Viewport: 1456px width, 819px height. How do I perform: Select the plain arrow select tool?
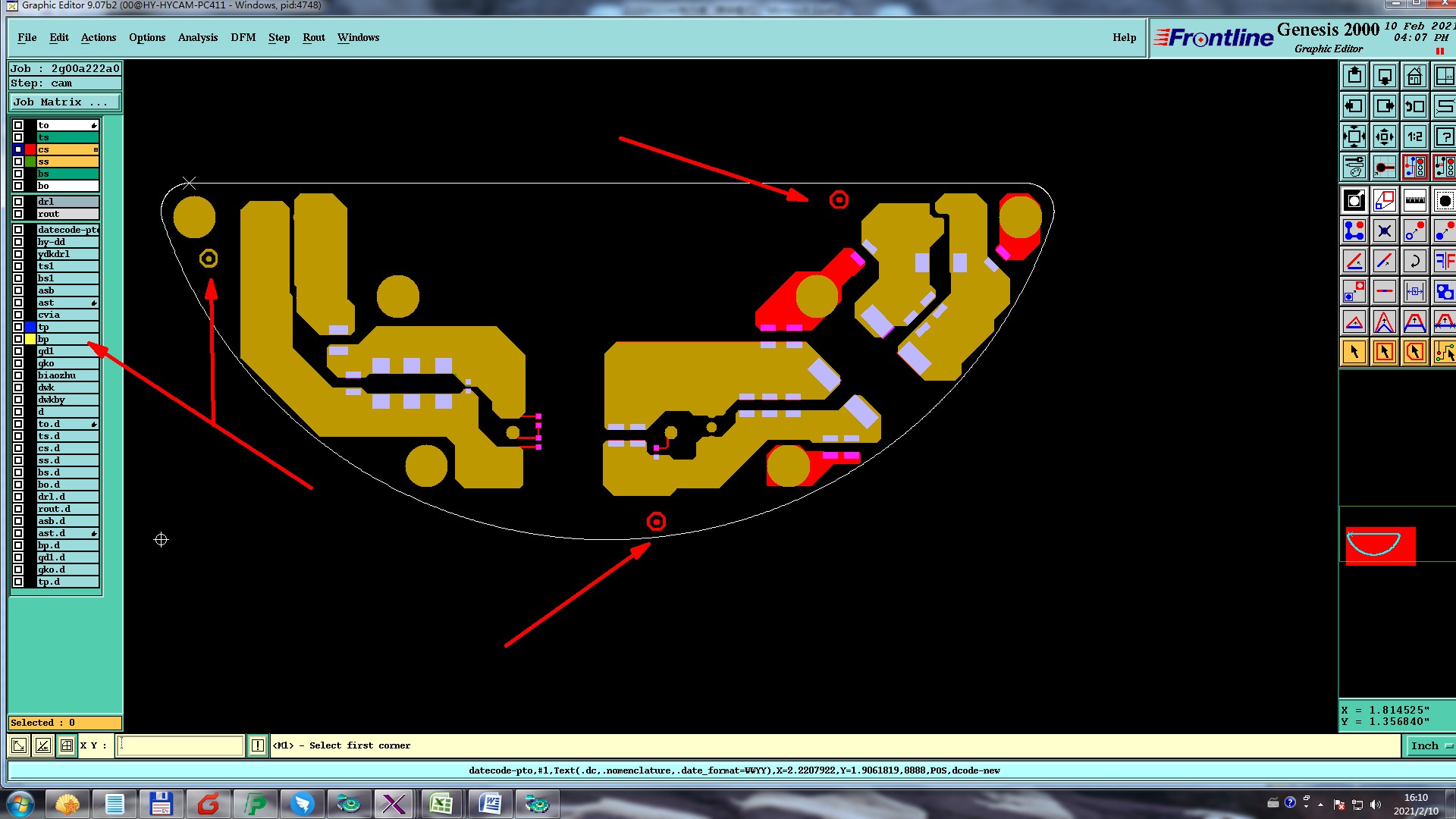click(x=1354, y=352)
